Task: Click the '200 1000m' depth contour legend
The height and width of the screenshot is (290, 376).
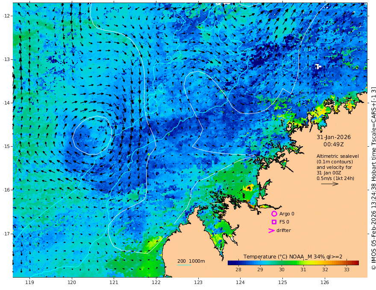Action: (x=191, y=261)
